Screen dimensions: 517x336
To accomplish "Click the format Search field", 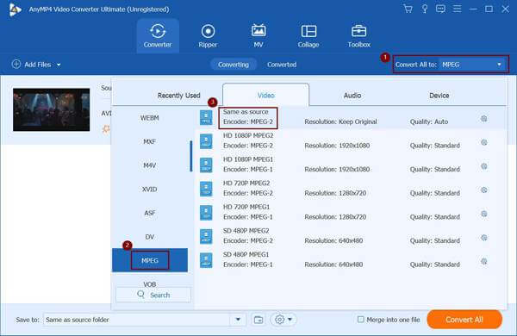I will click(153, 295).
